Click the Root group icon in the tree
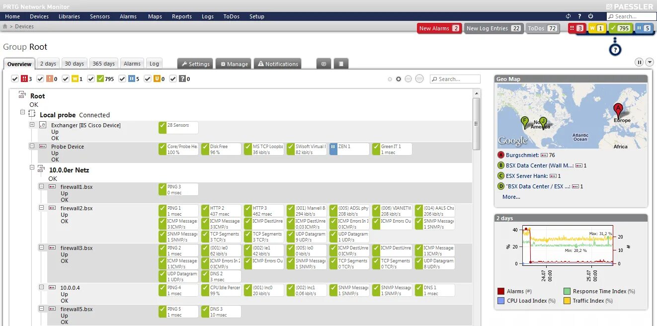657x326 pixels. click(22, 95)
